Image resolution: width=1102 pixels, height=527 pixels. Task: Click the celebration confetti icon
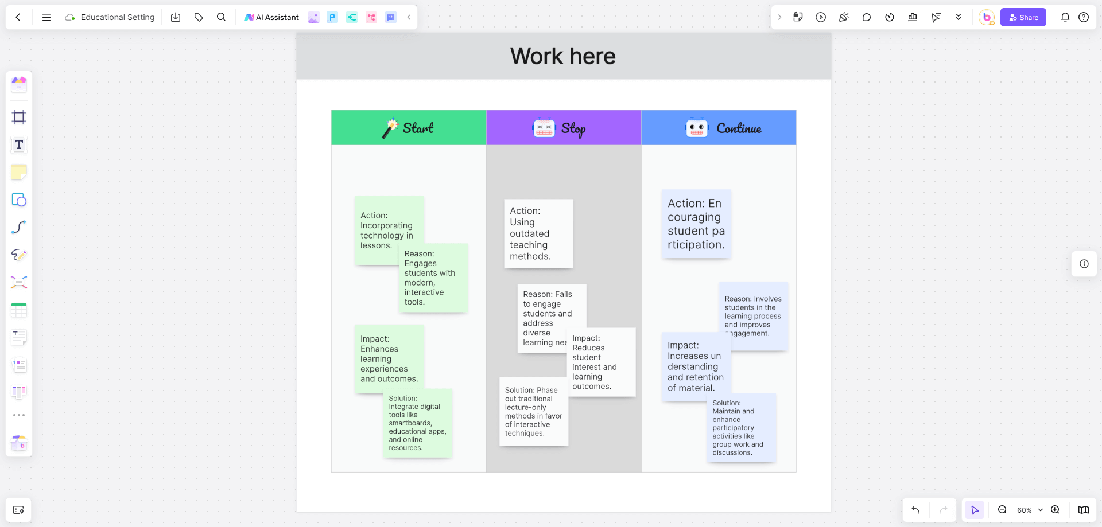click(x=844, y=17)
